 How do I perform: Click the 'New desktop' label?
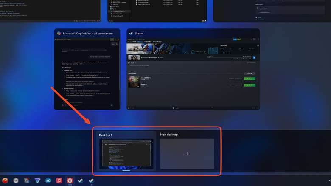pyautogui.click(x=169, y=135)
